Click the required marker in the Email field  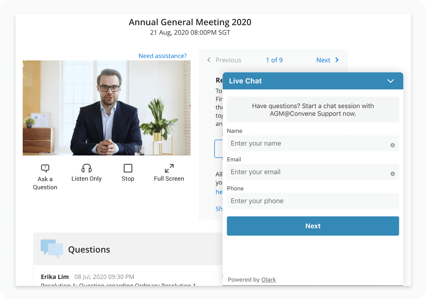tap(393, 174)
